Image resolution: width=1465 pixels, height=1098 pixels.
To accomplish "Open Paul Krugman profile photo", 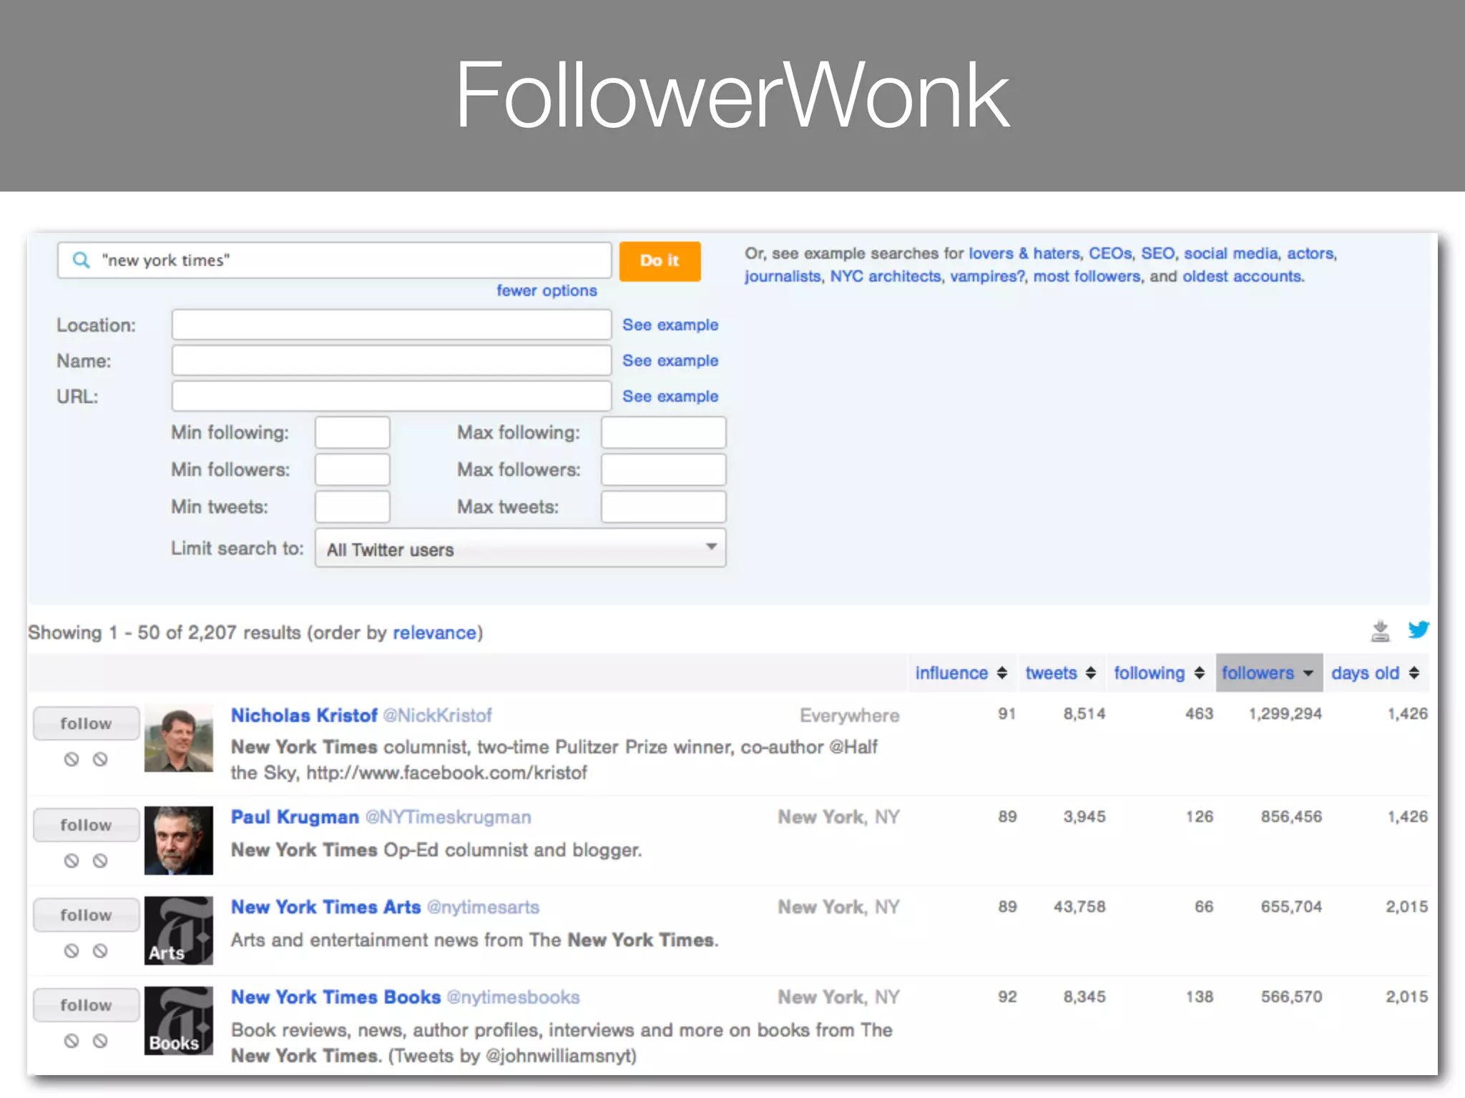I will tap(179, 841).
